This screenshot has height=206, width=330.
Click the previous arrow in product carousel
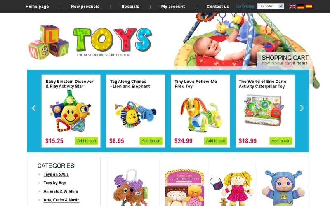(34, 108)
